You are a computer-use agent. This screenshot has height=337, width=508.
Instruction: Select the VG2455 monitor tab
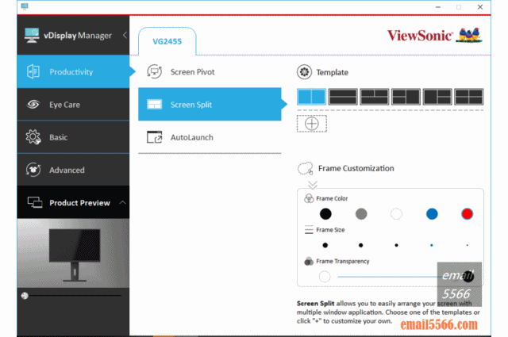pos(167,41)
